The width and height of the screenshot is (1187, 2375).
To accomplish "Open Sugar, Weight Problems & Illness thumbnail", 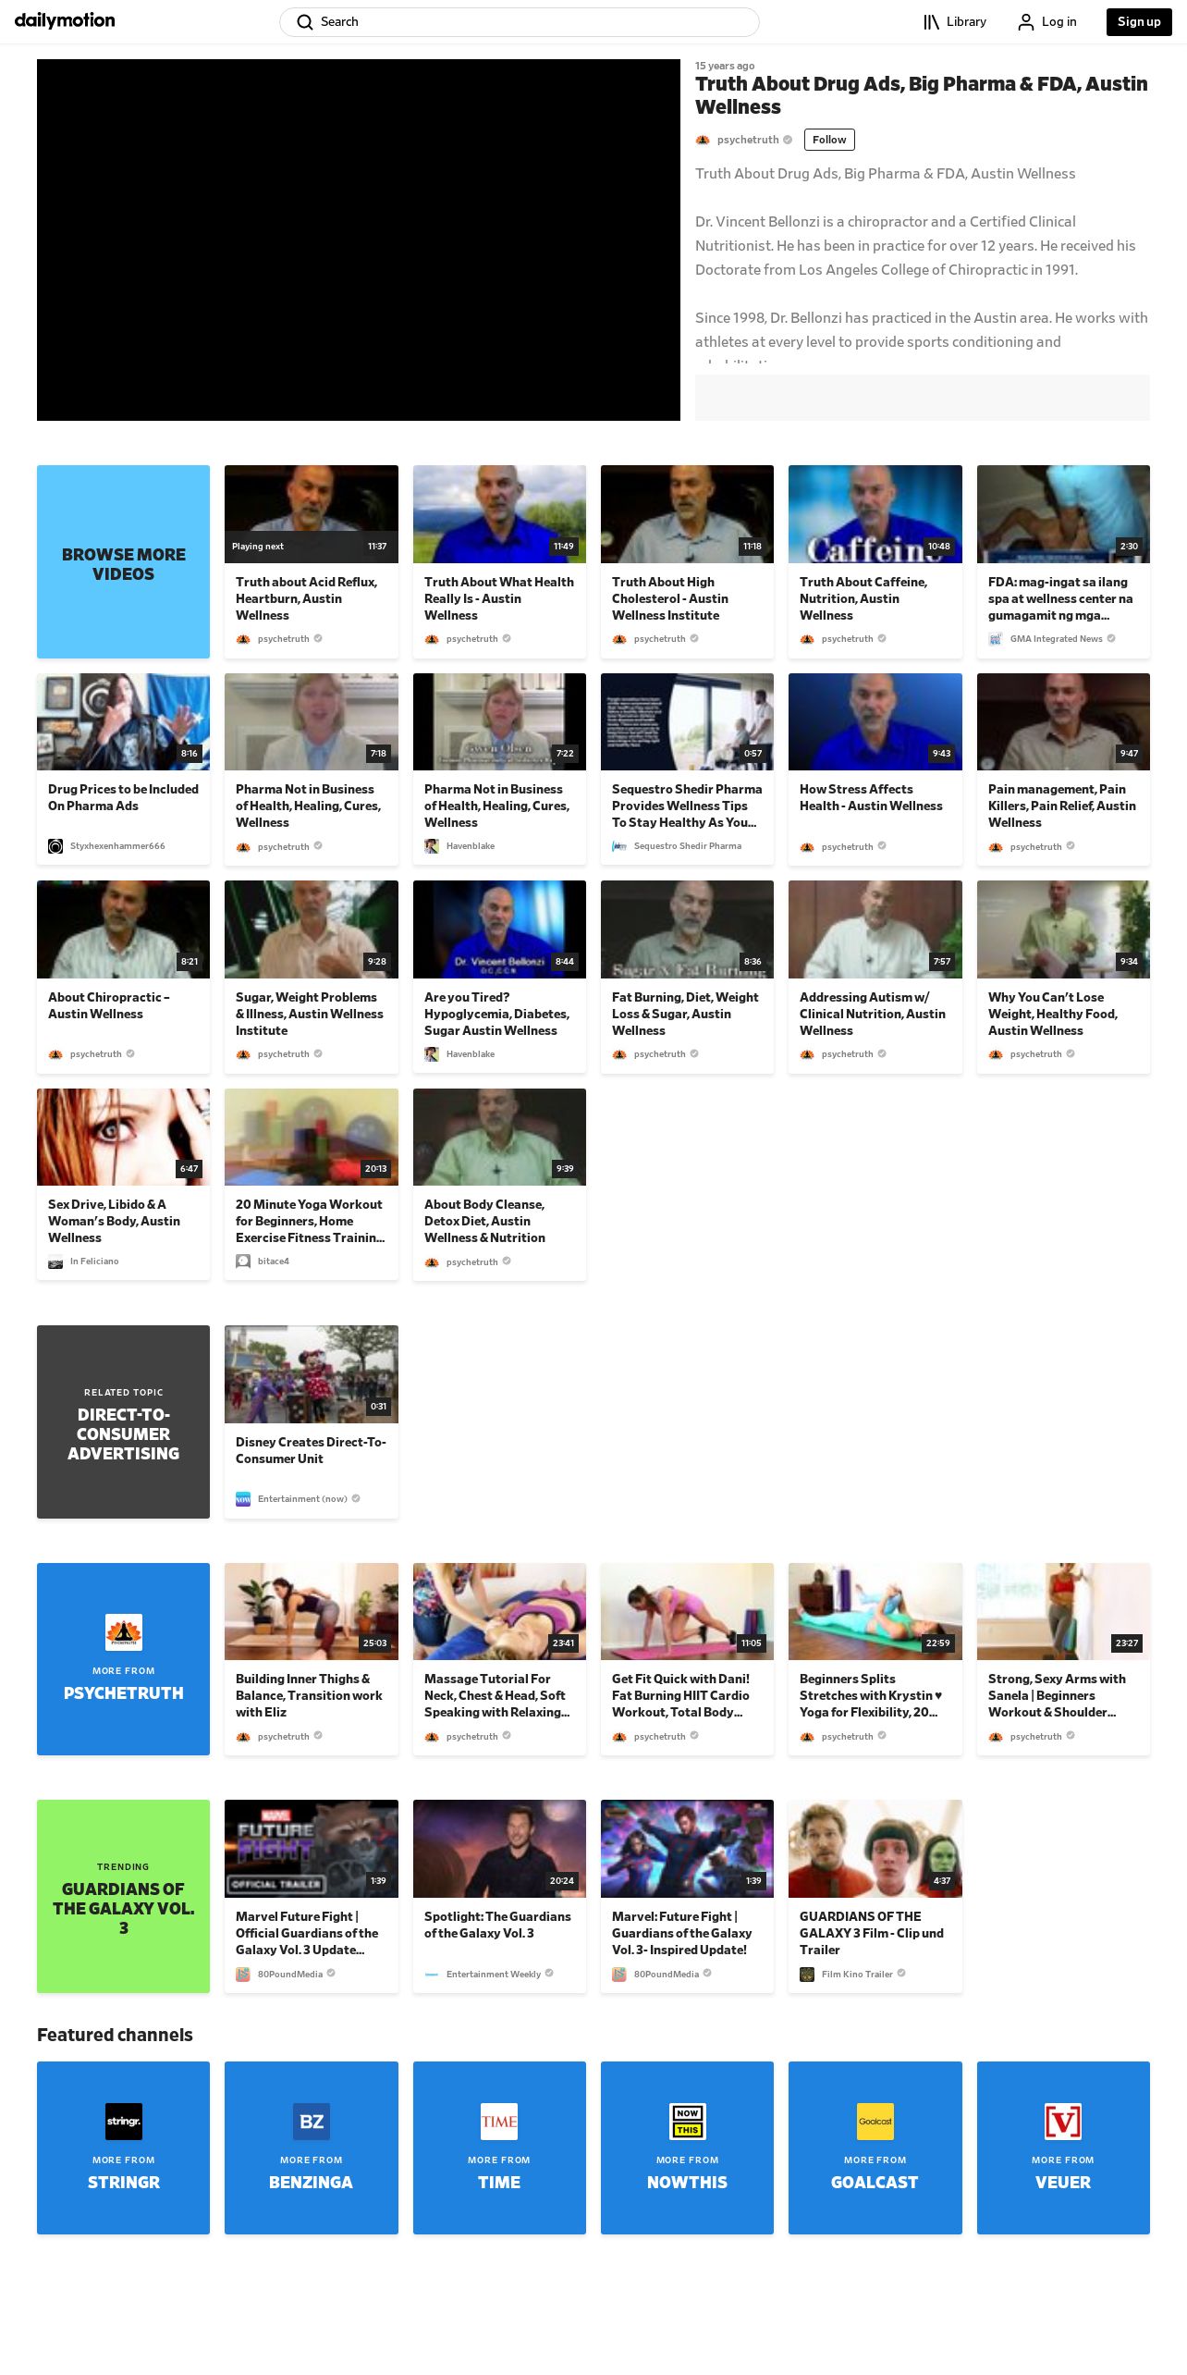I will point(312,929).
